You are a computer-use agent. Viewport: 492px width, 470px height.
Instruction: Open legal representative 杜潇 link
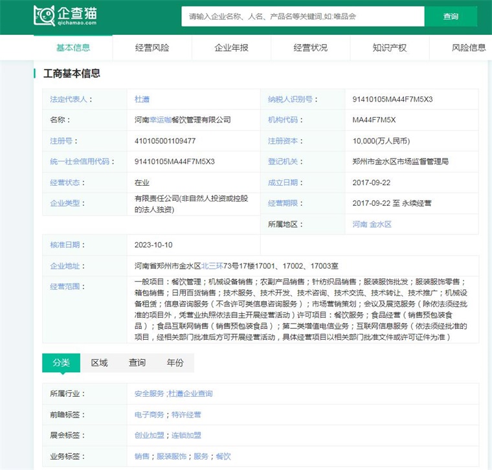coord(142,100)
